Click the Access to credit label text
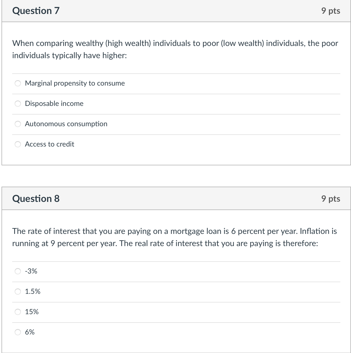 point(49,144)
